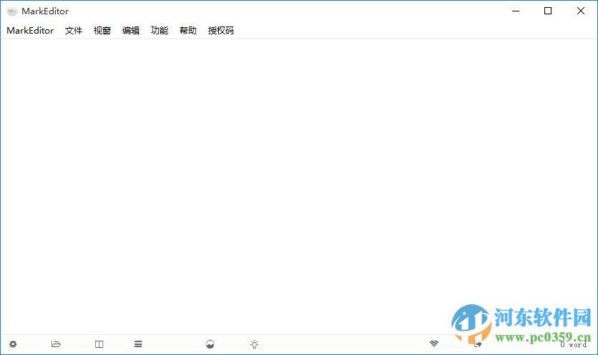
Task: Open the MarkEditor menu
Action: coord(30,31)
